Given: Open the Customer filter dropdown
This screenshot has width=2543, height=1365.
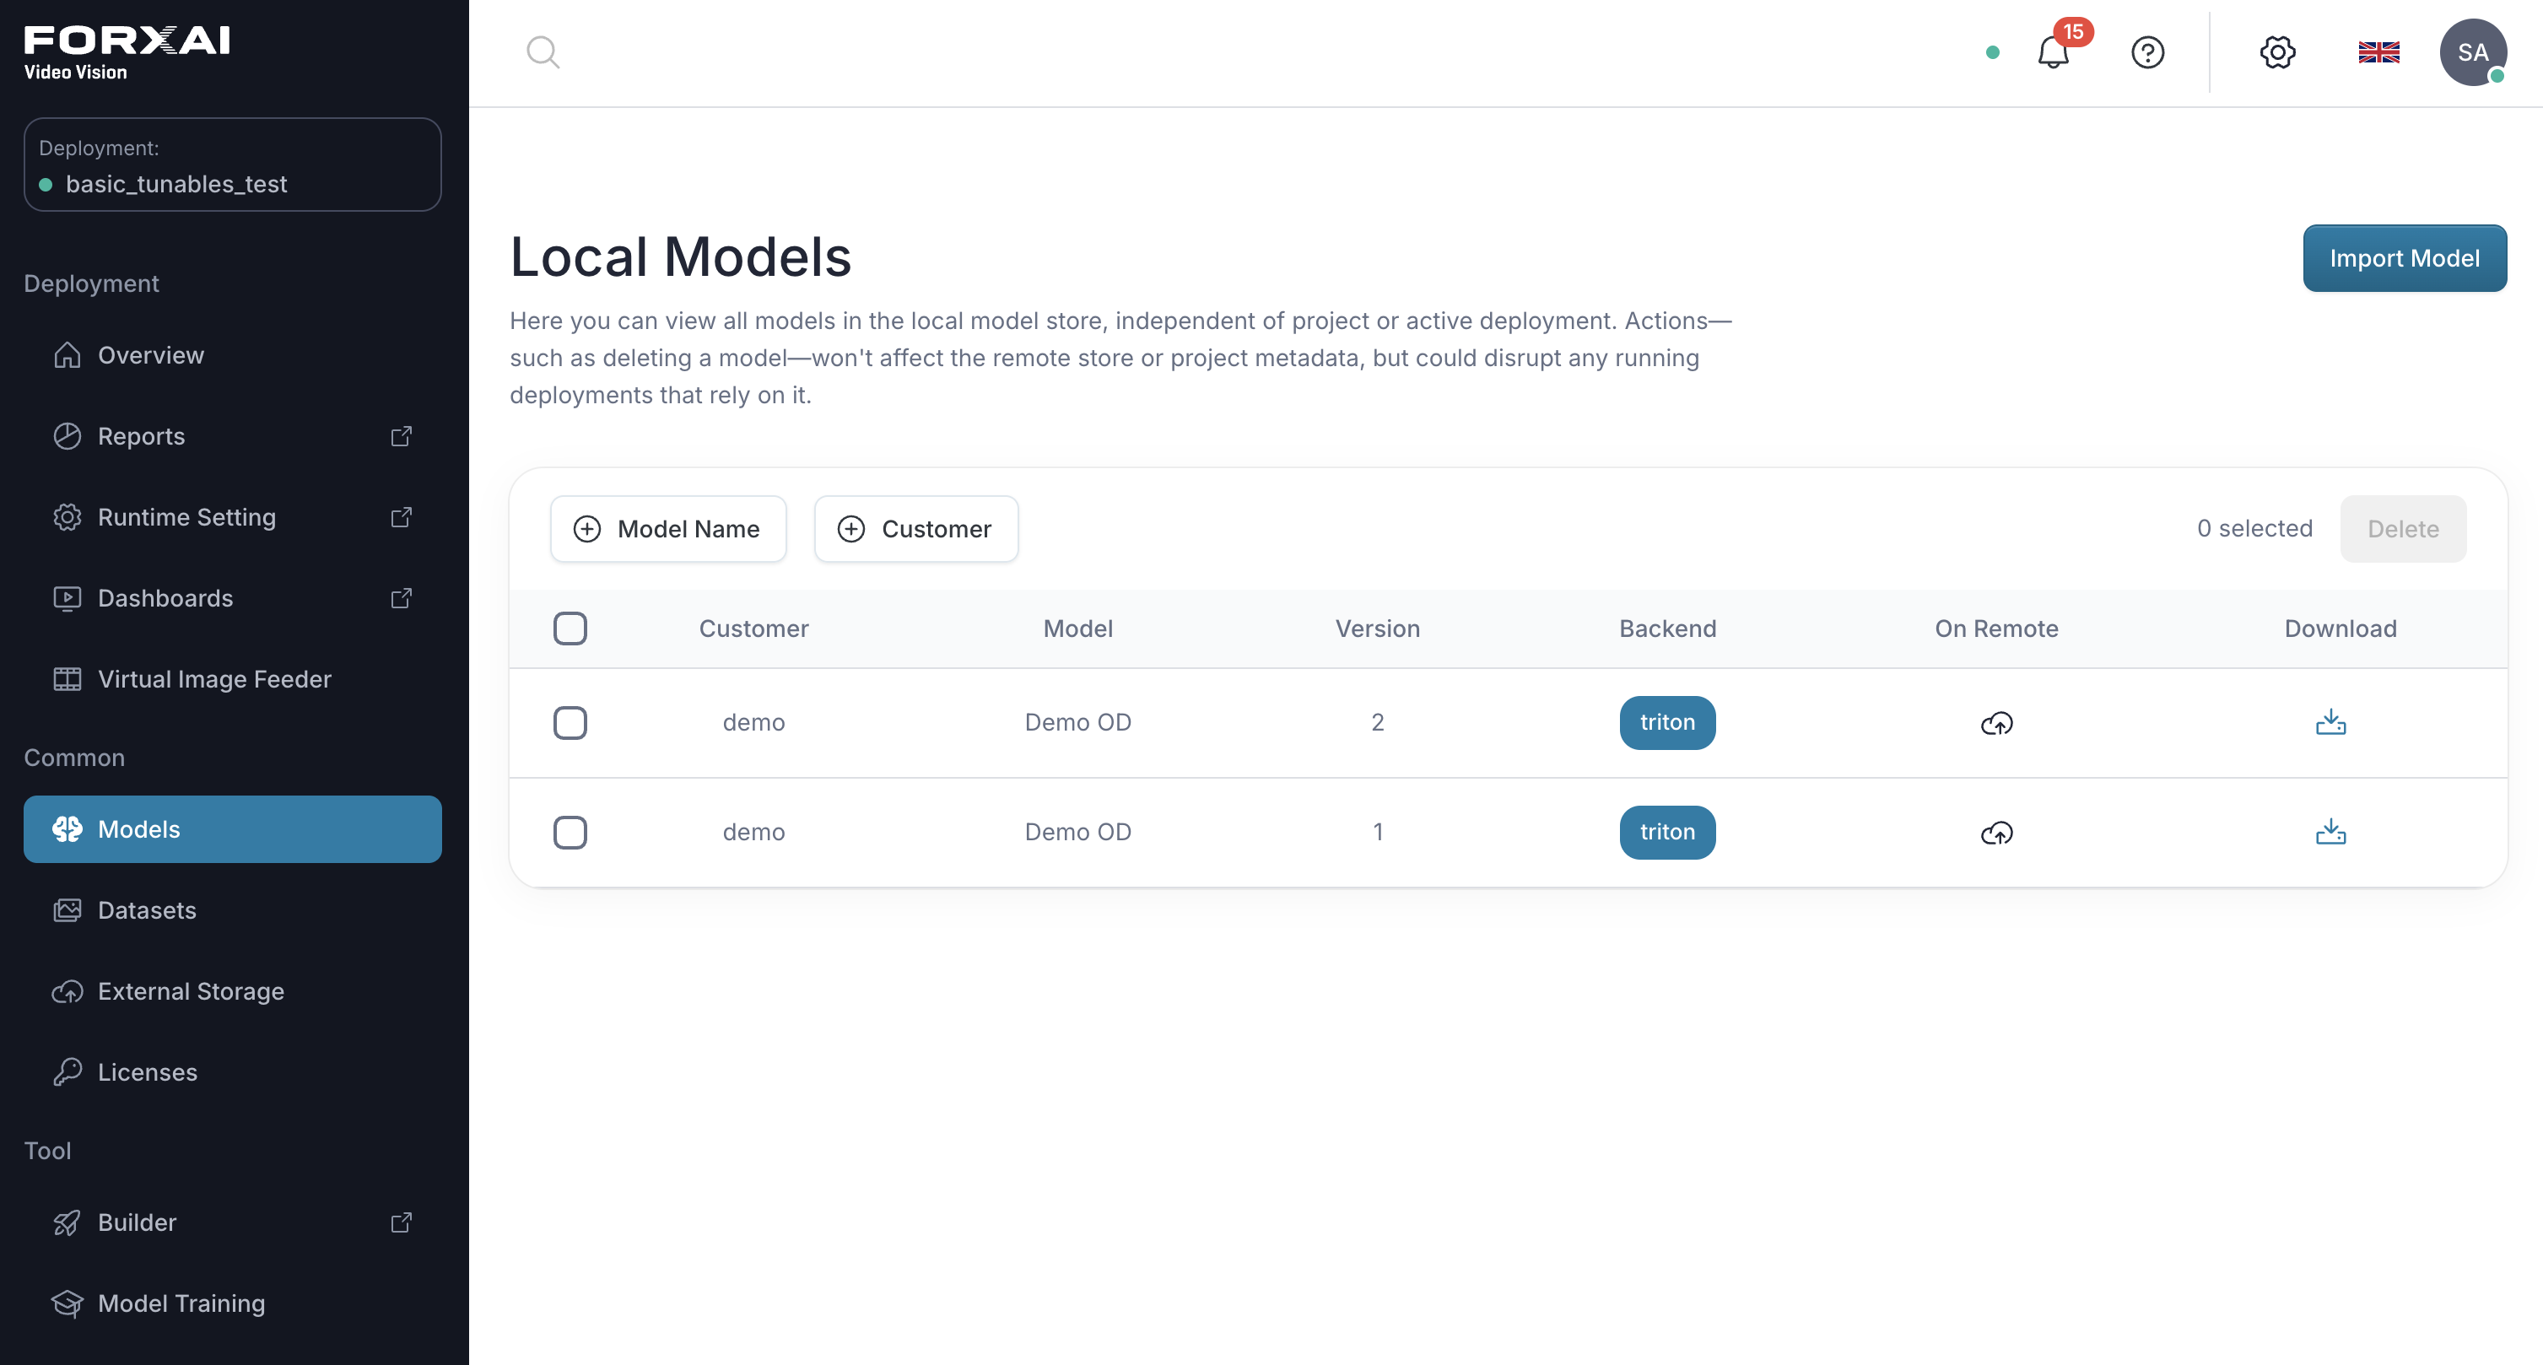Looking at the screenshot, I should (x=916, y=529).
